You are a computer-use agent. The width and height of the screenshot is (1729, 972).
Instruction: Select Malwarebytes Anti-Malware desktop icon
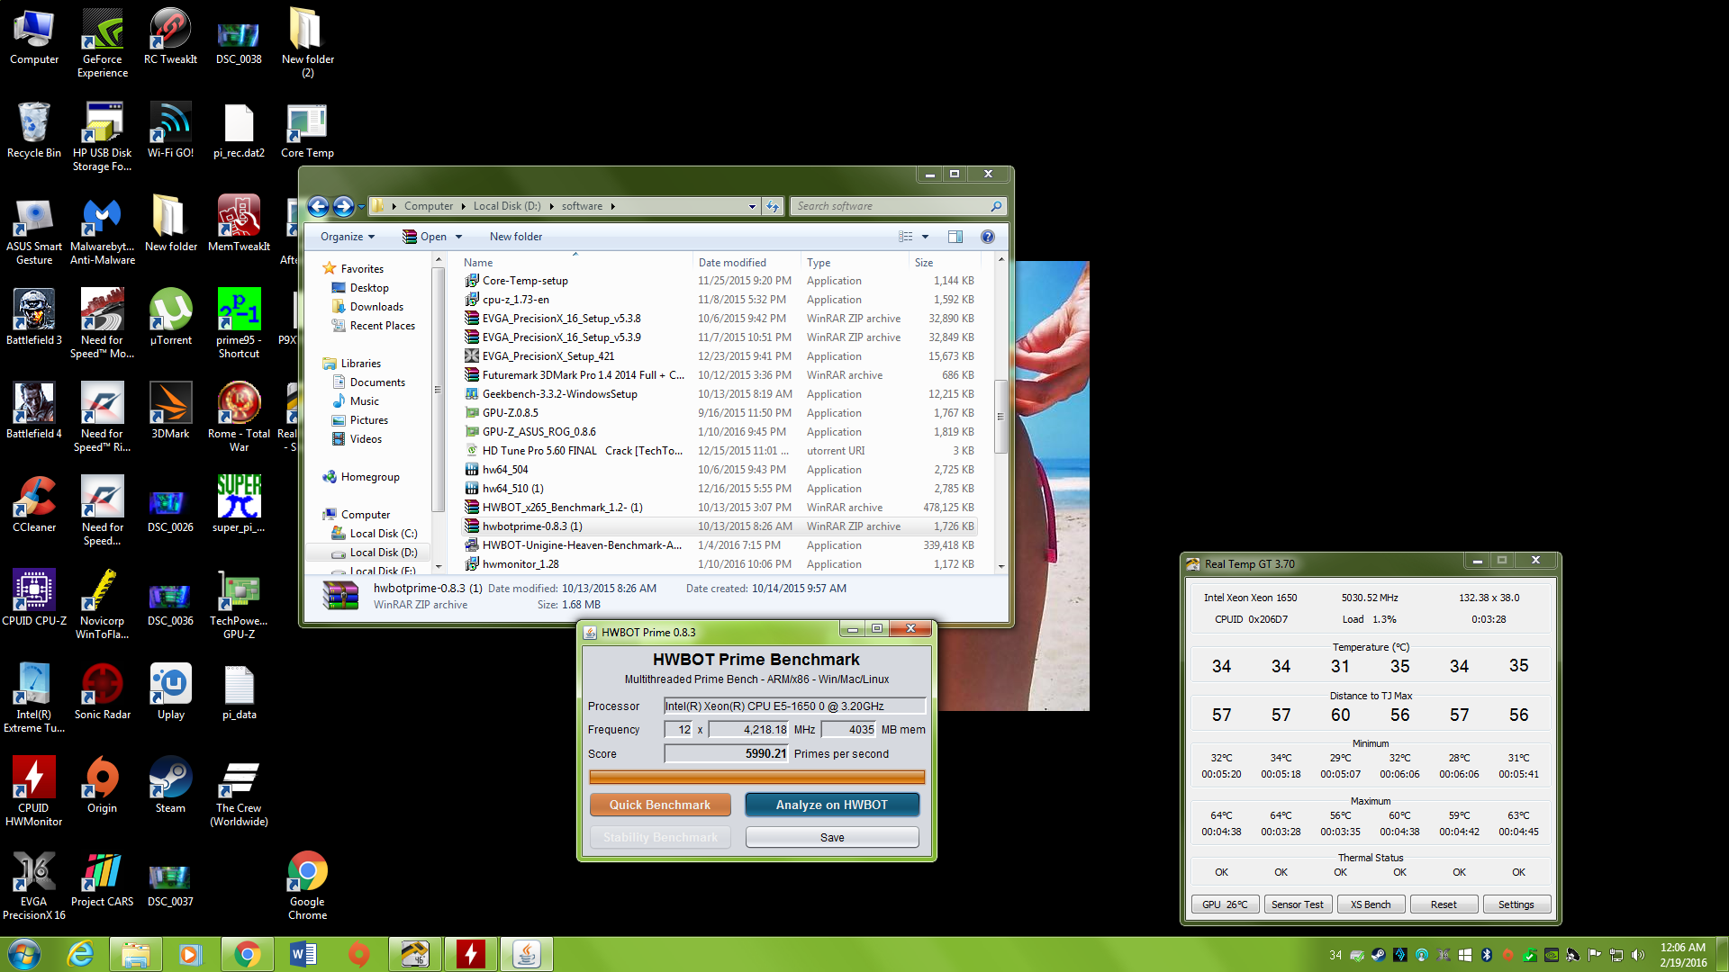point(102,230)
